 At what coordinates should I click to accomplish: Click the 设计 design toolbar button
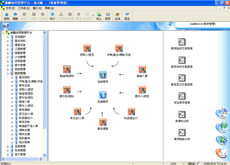coord(52,16)
